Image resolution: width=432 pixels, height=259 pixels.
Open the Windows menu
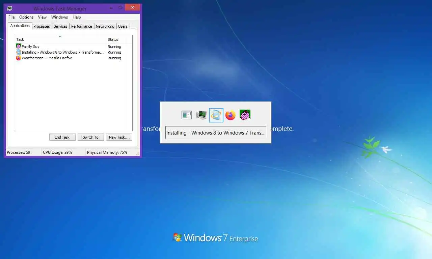pos(59,17)
